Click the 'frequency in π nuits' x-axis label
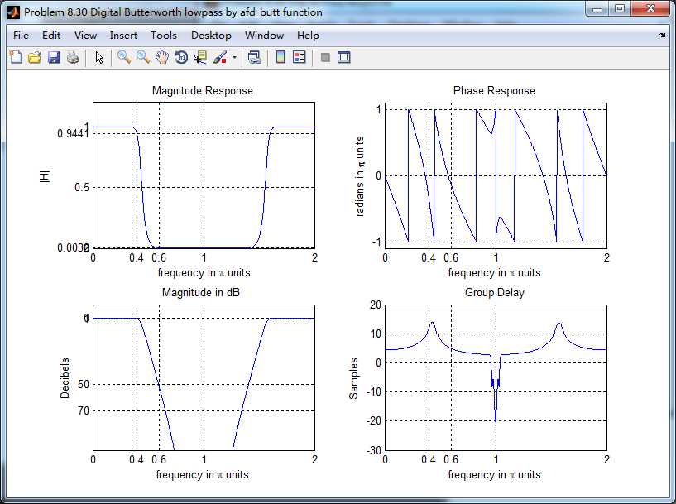This screenshot has height=504, width=676. coord(494,272)
